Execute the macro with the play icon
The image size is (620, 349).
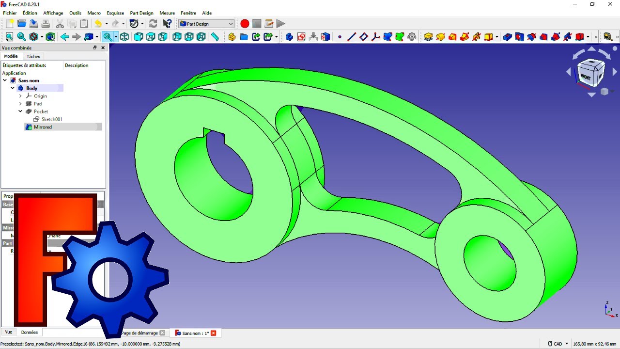(x=280, y=24)
